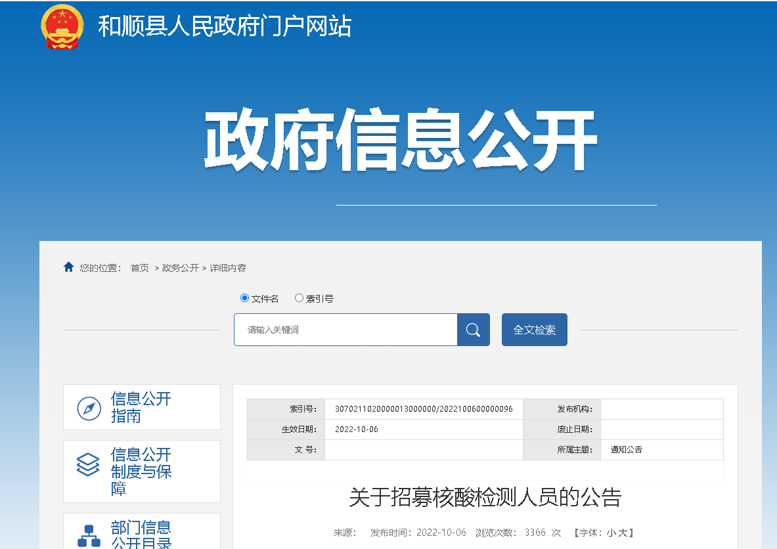
Task: Click the 全文检索 button
Action: [x=534, y=330]
